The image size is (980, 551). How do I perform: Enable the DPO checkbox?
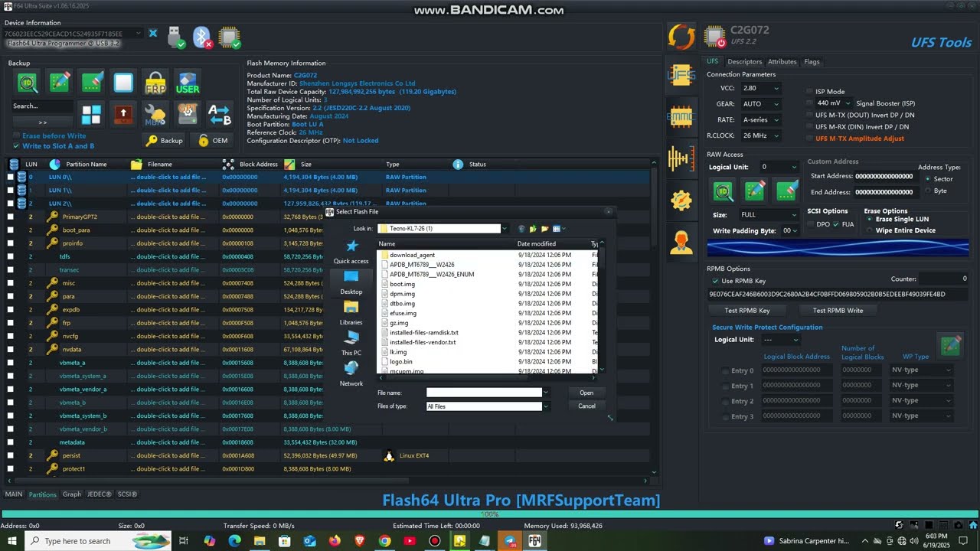pyautogui.click(x=811, y=224)
